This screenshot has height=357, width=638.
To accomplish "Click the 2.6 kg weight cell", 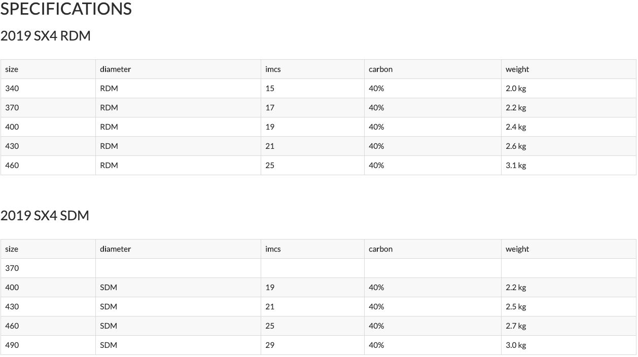I will pyautogui.click(x=516, y=146).
